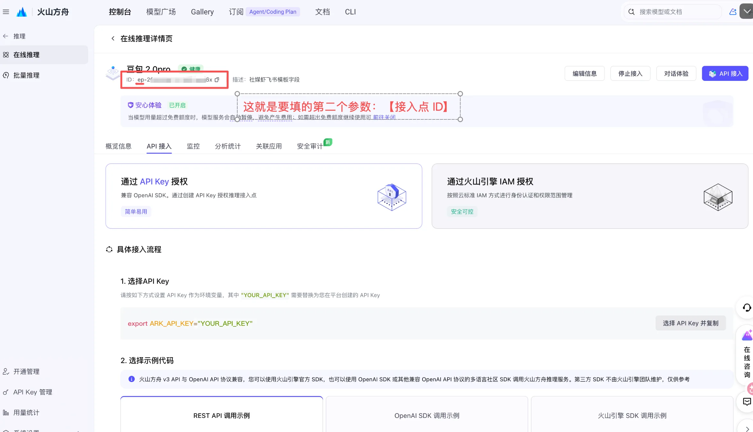Click the search magnifier icon
Screen dimensions: 753x432
click(631, 12)
